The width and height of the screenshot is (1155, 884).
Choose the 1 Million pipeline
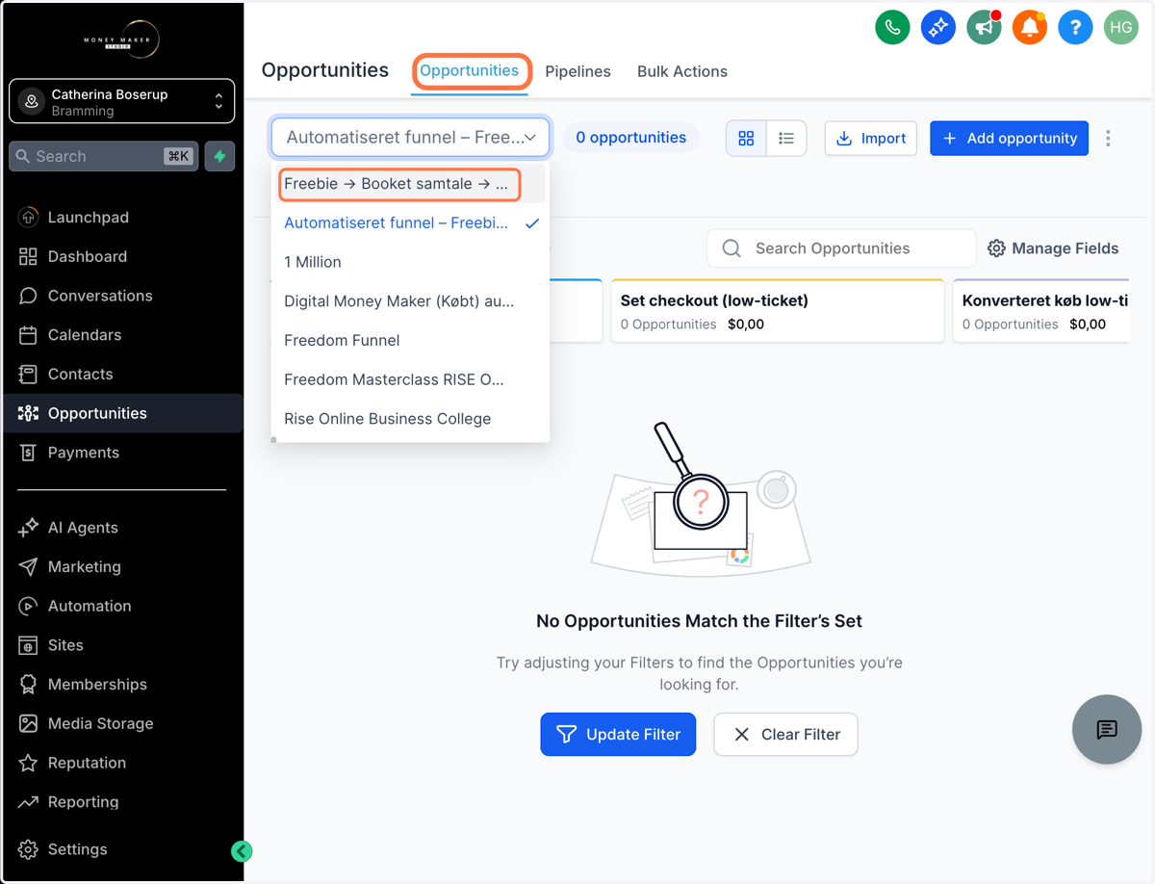(x=411, y=262)
